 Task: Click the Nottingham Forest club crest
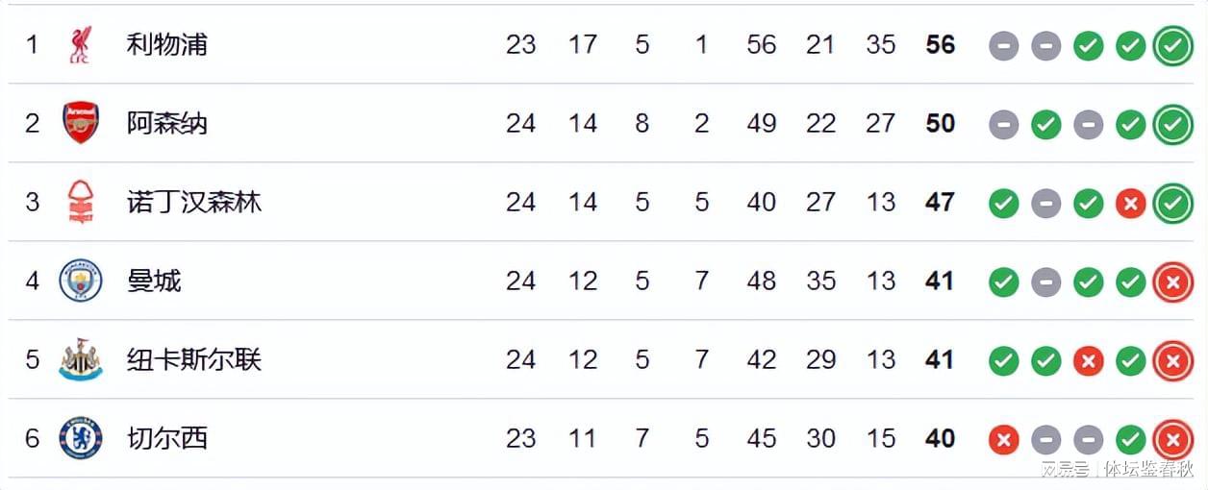pos(81,203)
